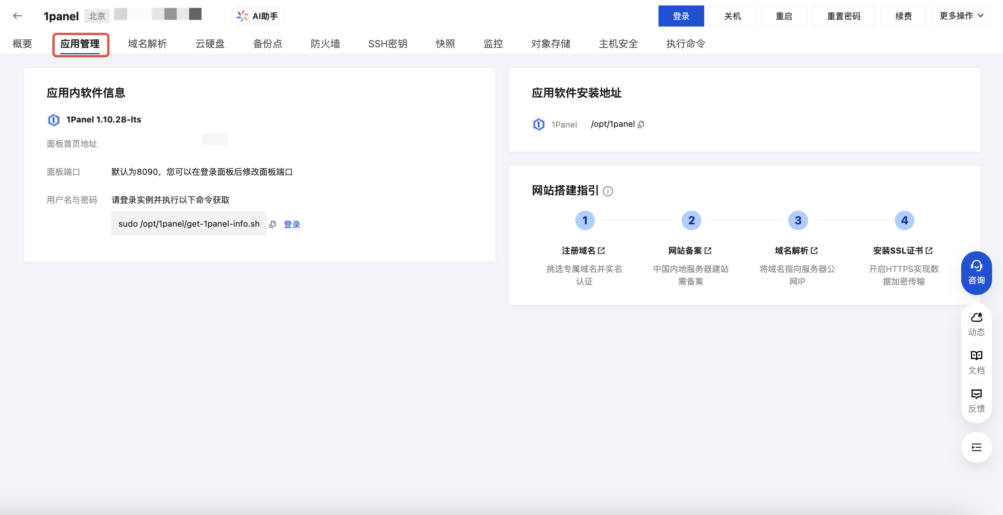Click the 1Panel logo beside version 1.10.28-lts
This screenshot has width=1003, height=515.
(54, 120)
